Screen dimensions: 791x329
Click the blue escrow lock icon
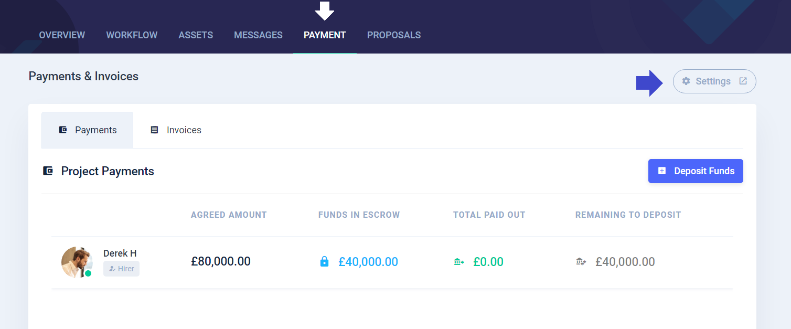pyautogui.click(x=324, y=261)
